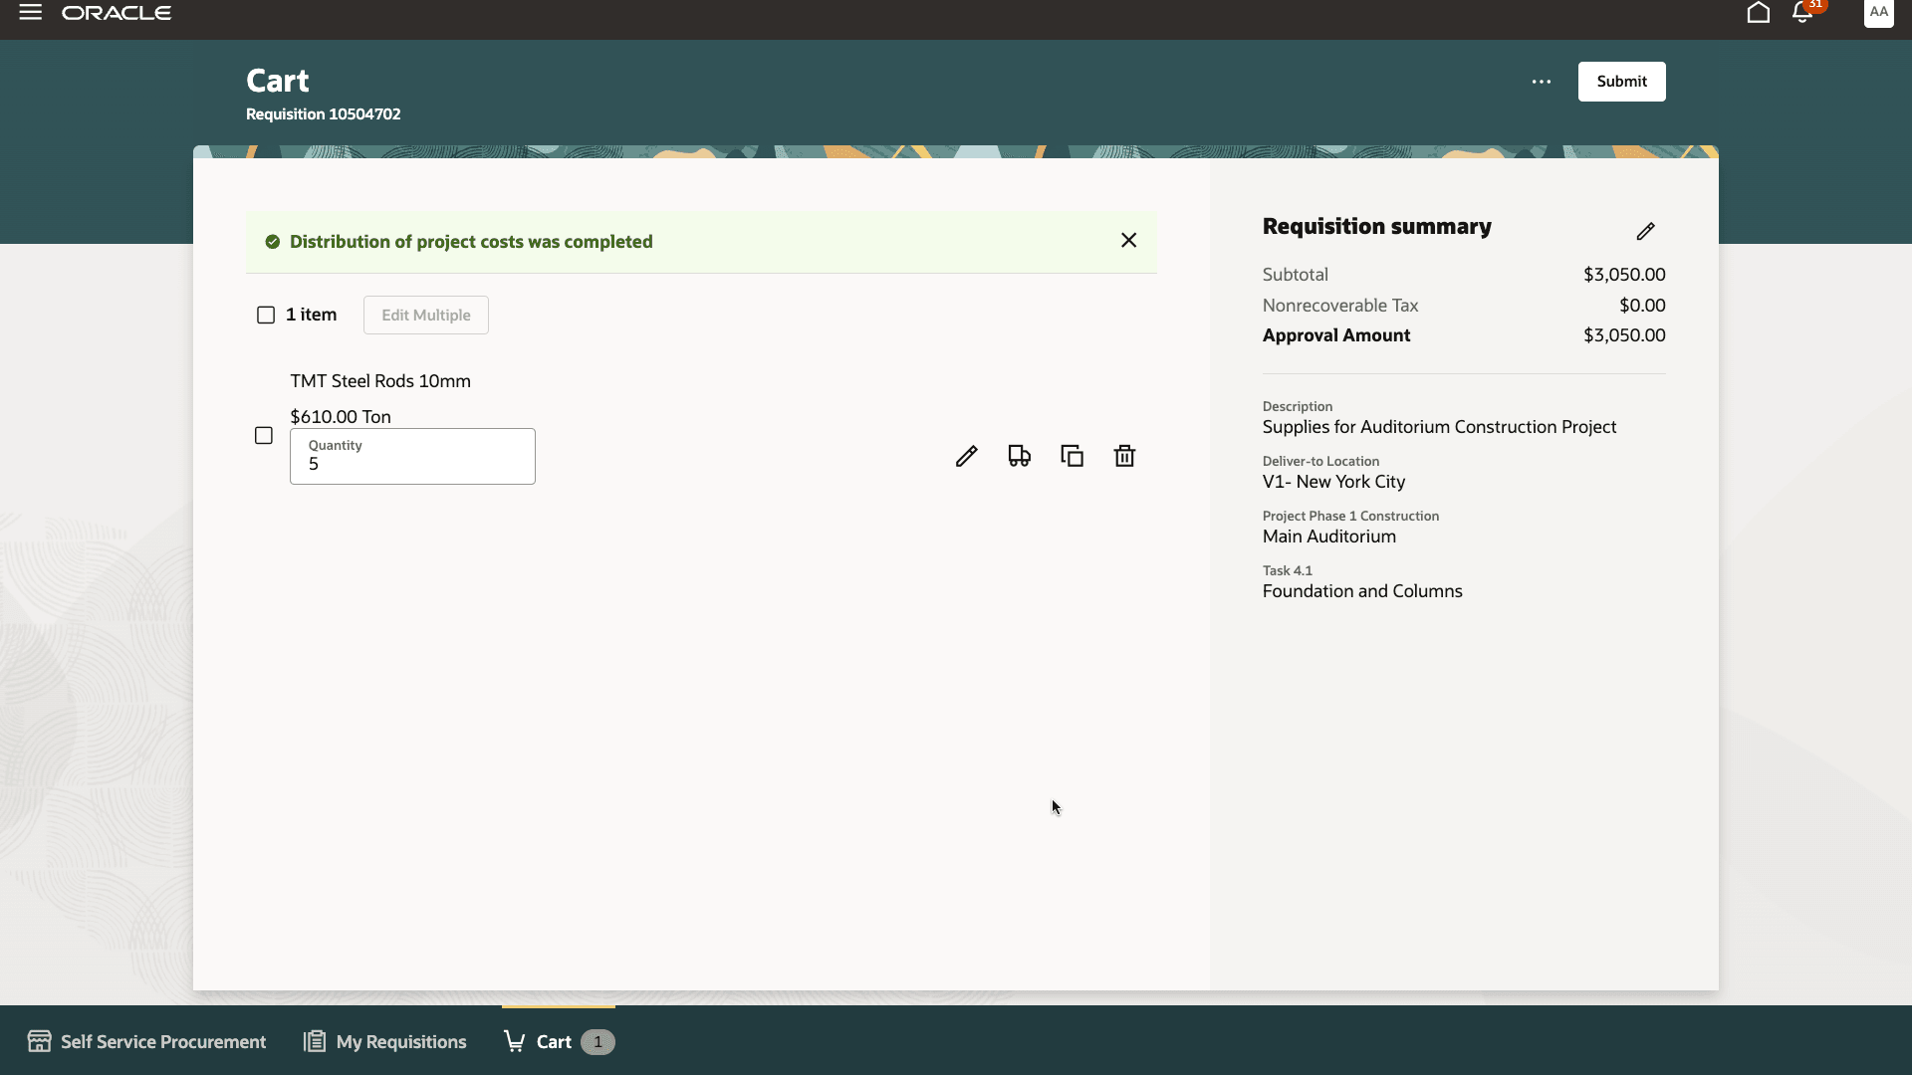
Task: Submit the requisition
Action: (1621, 82)
